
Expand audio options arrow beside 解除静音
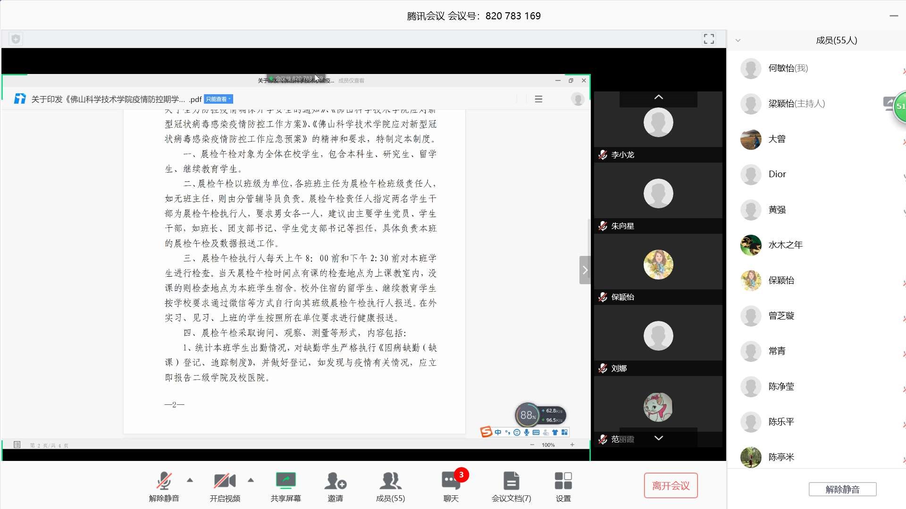[190, 480]
